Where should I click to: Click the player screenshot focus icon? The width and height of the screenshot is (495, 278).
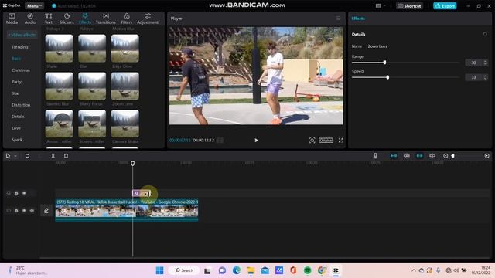point(312,141)
